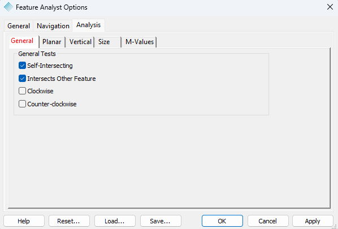Click the Reset... button

click(69, 221)
